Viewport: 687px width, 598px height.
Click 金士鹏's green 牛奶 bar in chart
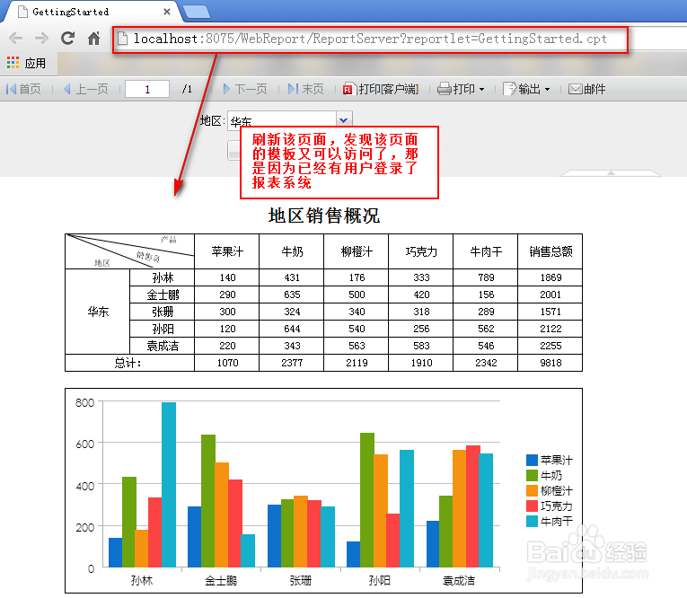pos(208,501)
